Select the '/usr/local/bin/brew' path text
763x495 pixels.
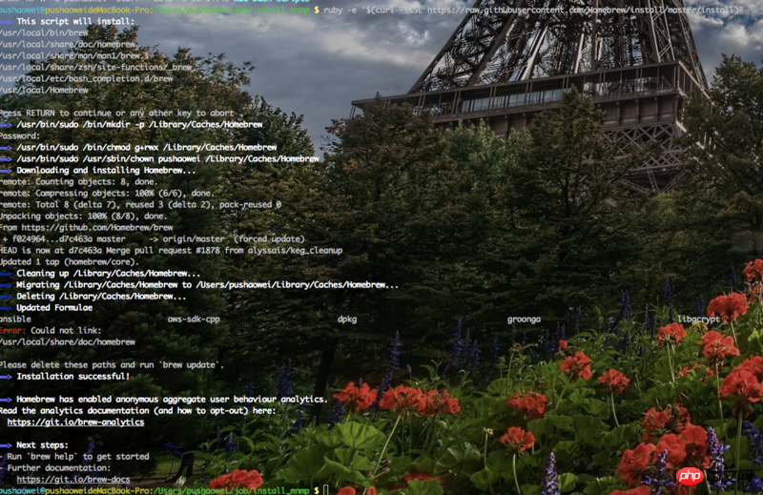44,33
